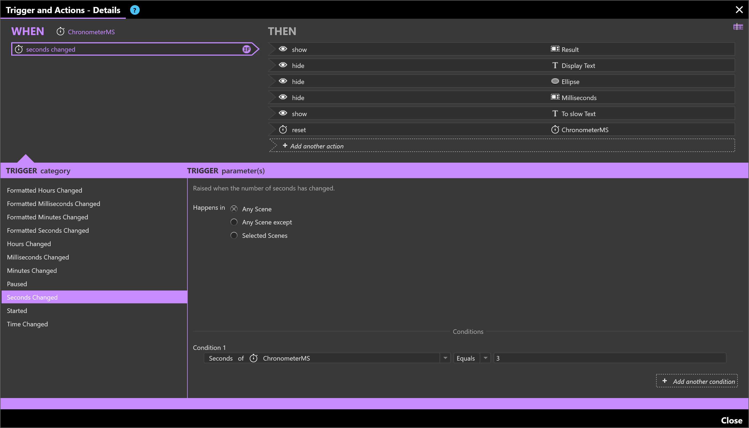
Task: Click the Milliseconds target label
Action: click(x=579, y=98)
